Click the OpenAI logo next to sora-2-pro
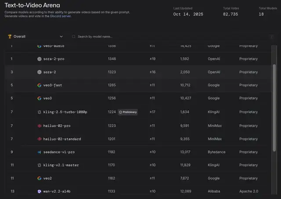 pos(40,59)
